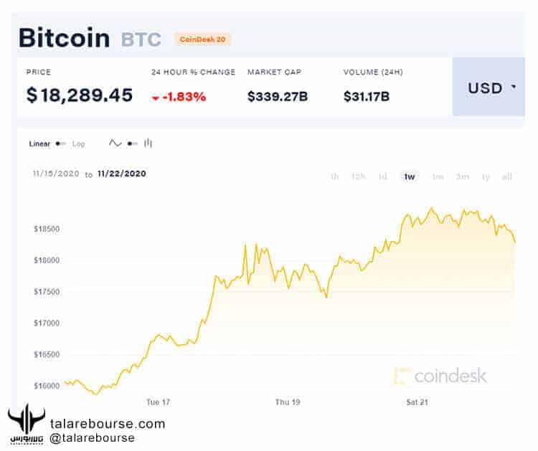Toggle line/candlestick chart style switch
This screenshot has height=451, width=538.
point(131,144)
